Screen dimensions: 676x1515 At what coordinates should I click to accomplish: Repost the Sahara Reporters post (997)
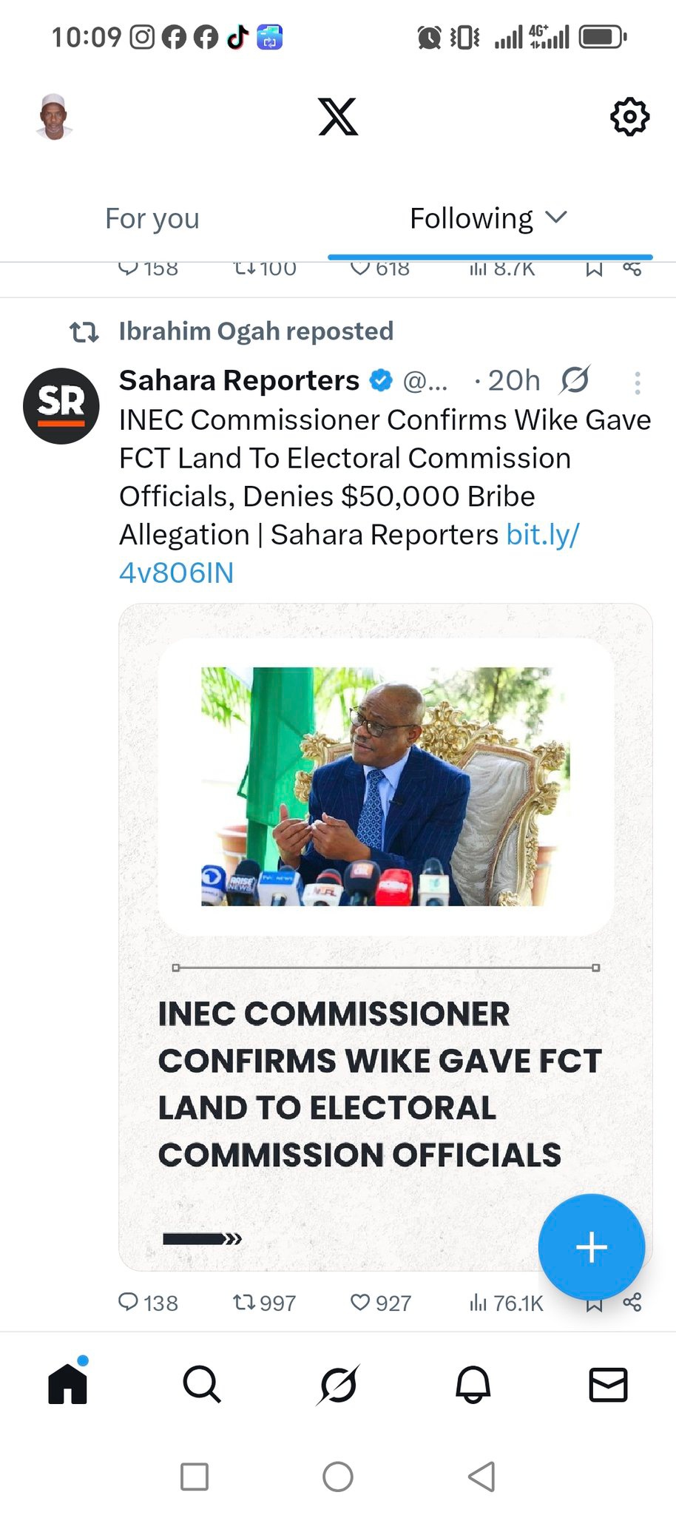click(x=244, y=1303)
